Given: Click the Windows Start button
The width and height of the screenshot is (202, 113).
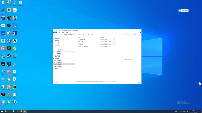Looking at the screenshot, I should [2, 111].
